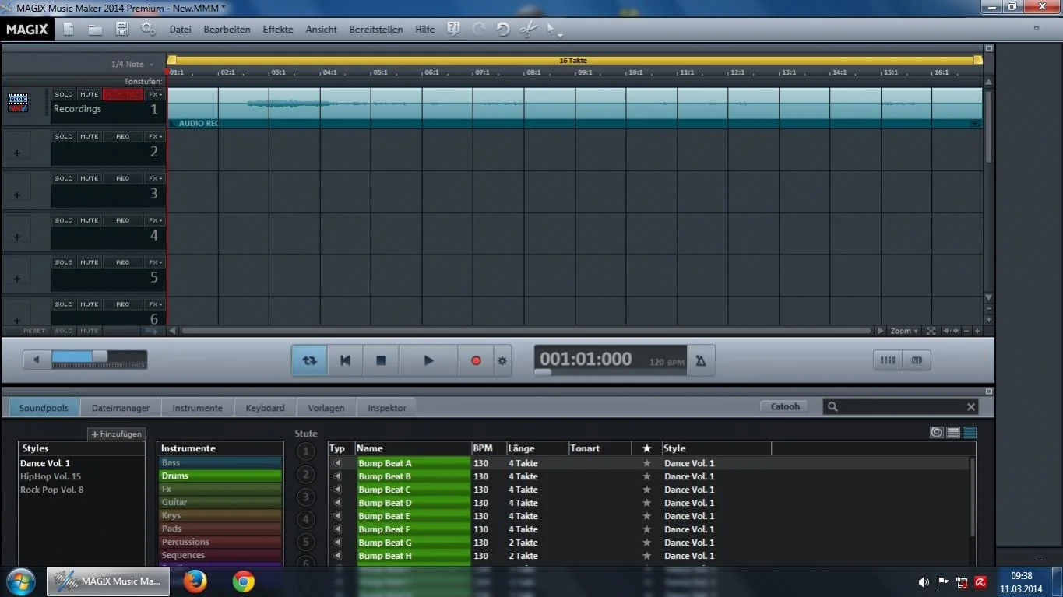Click the undo arrow icon

click(x=503, y=29)
